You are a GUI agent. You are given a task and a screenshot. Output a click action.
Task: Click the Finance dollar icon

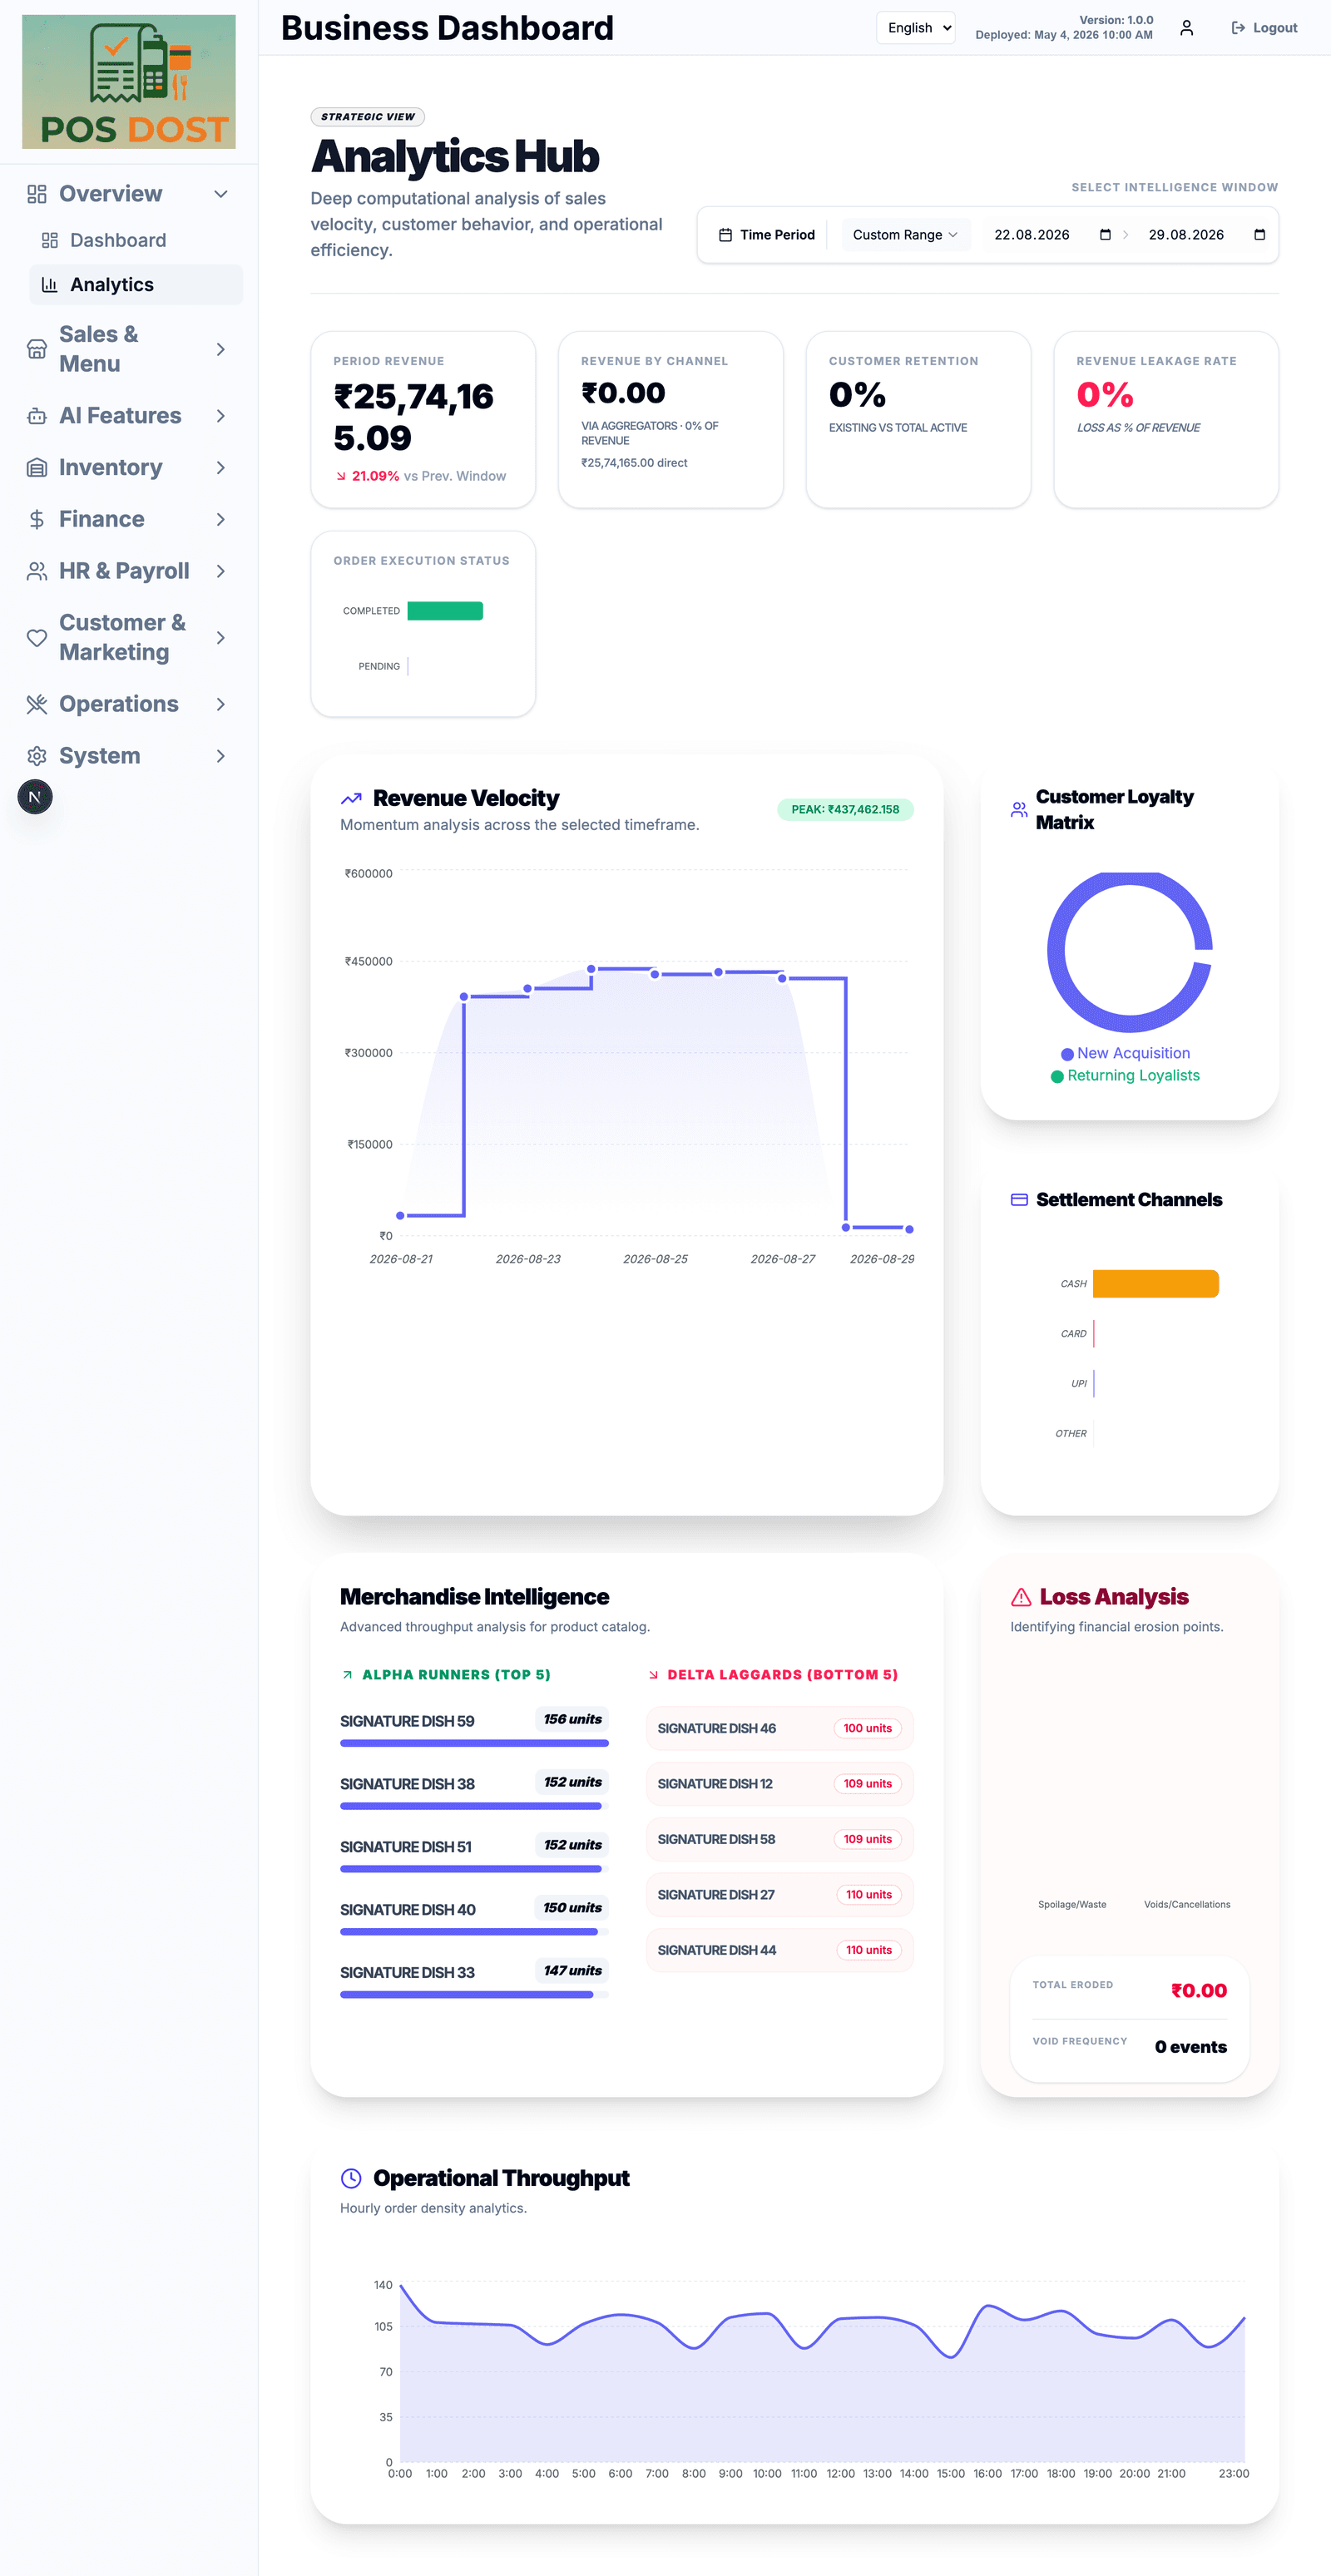[x=37, y=519]
